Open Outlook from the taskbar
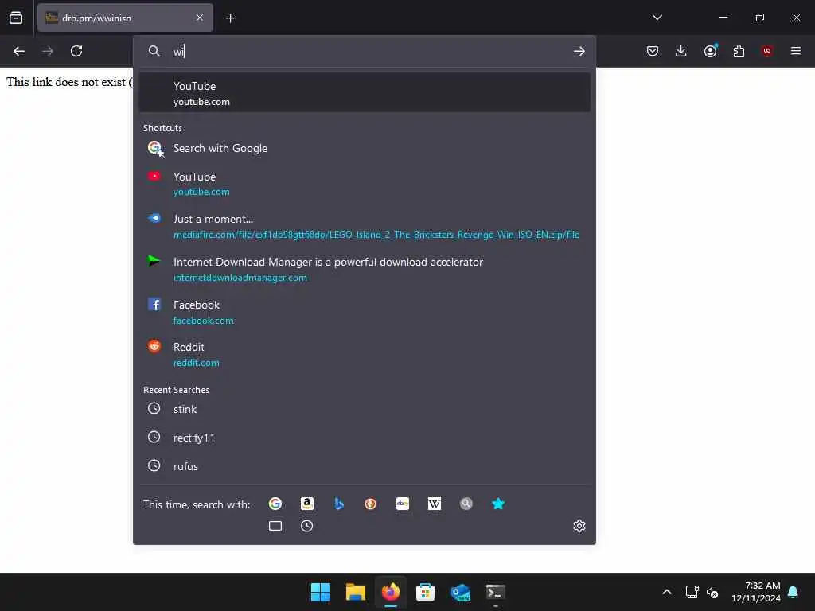This screenshot has width=815, height=611. (x=461, y=592)
